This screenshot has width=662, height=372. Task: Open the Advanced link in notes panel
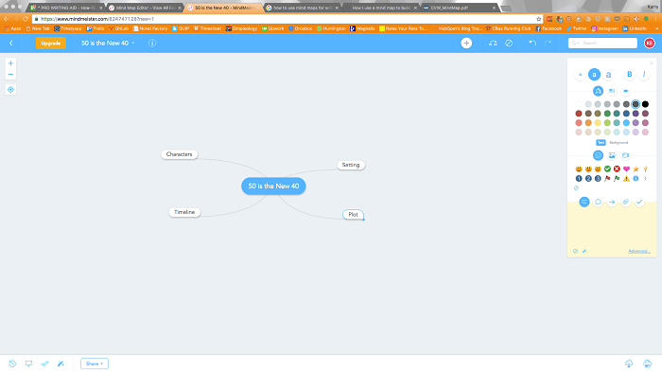click(x=639, y=251)
